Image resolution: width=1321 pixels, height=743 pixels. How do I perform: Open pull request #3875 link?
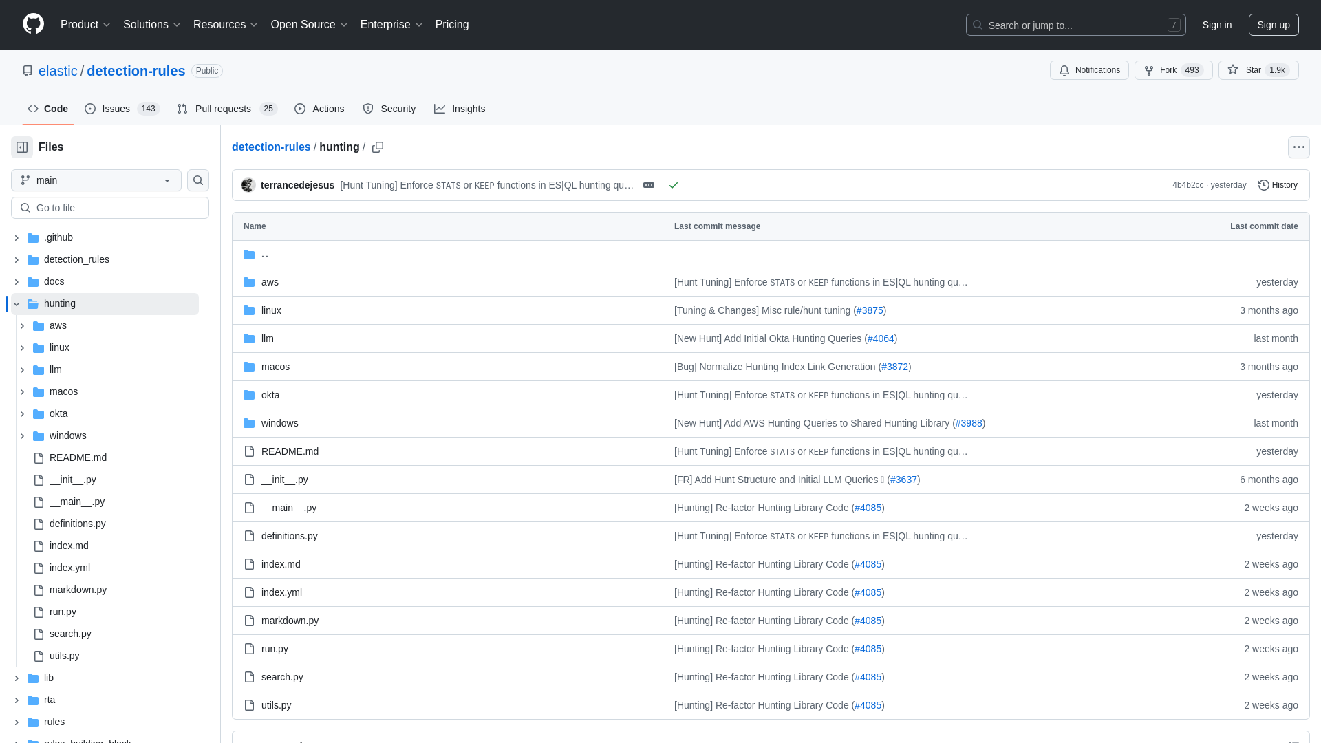870,310
